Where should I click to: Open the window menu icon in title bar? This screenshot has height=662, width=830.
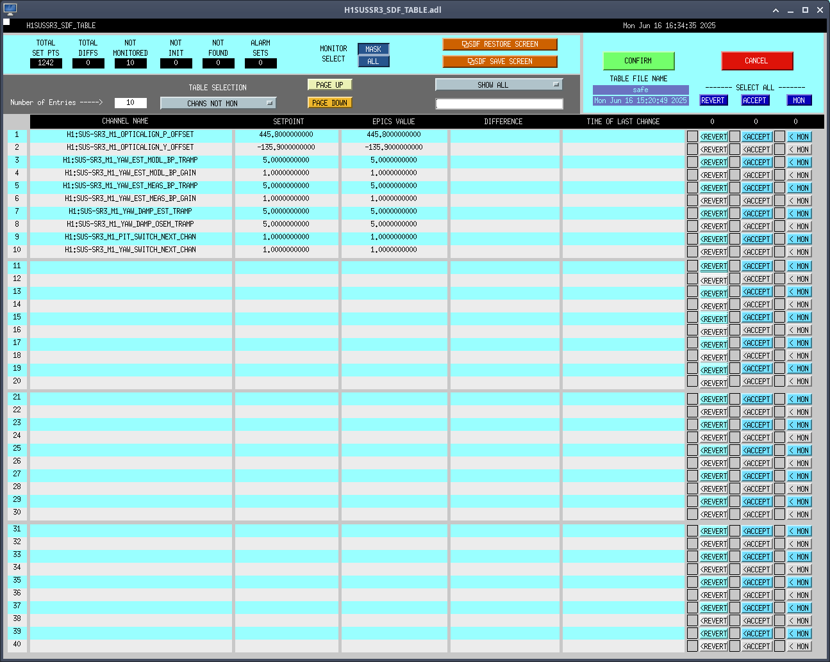click(10, 10)
